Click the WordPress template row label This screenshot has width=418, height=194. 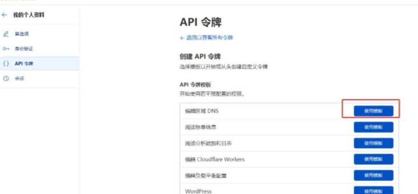click(x=198, y=191)
